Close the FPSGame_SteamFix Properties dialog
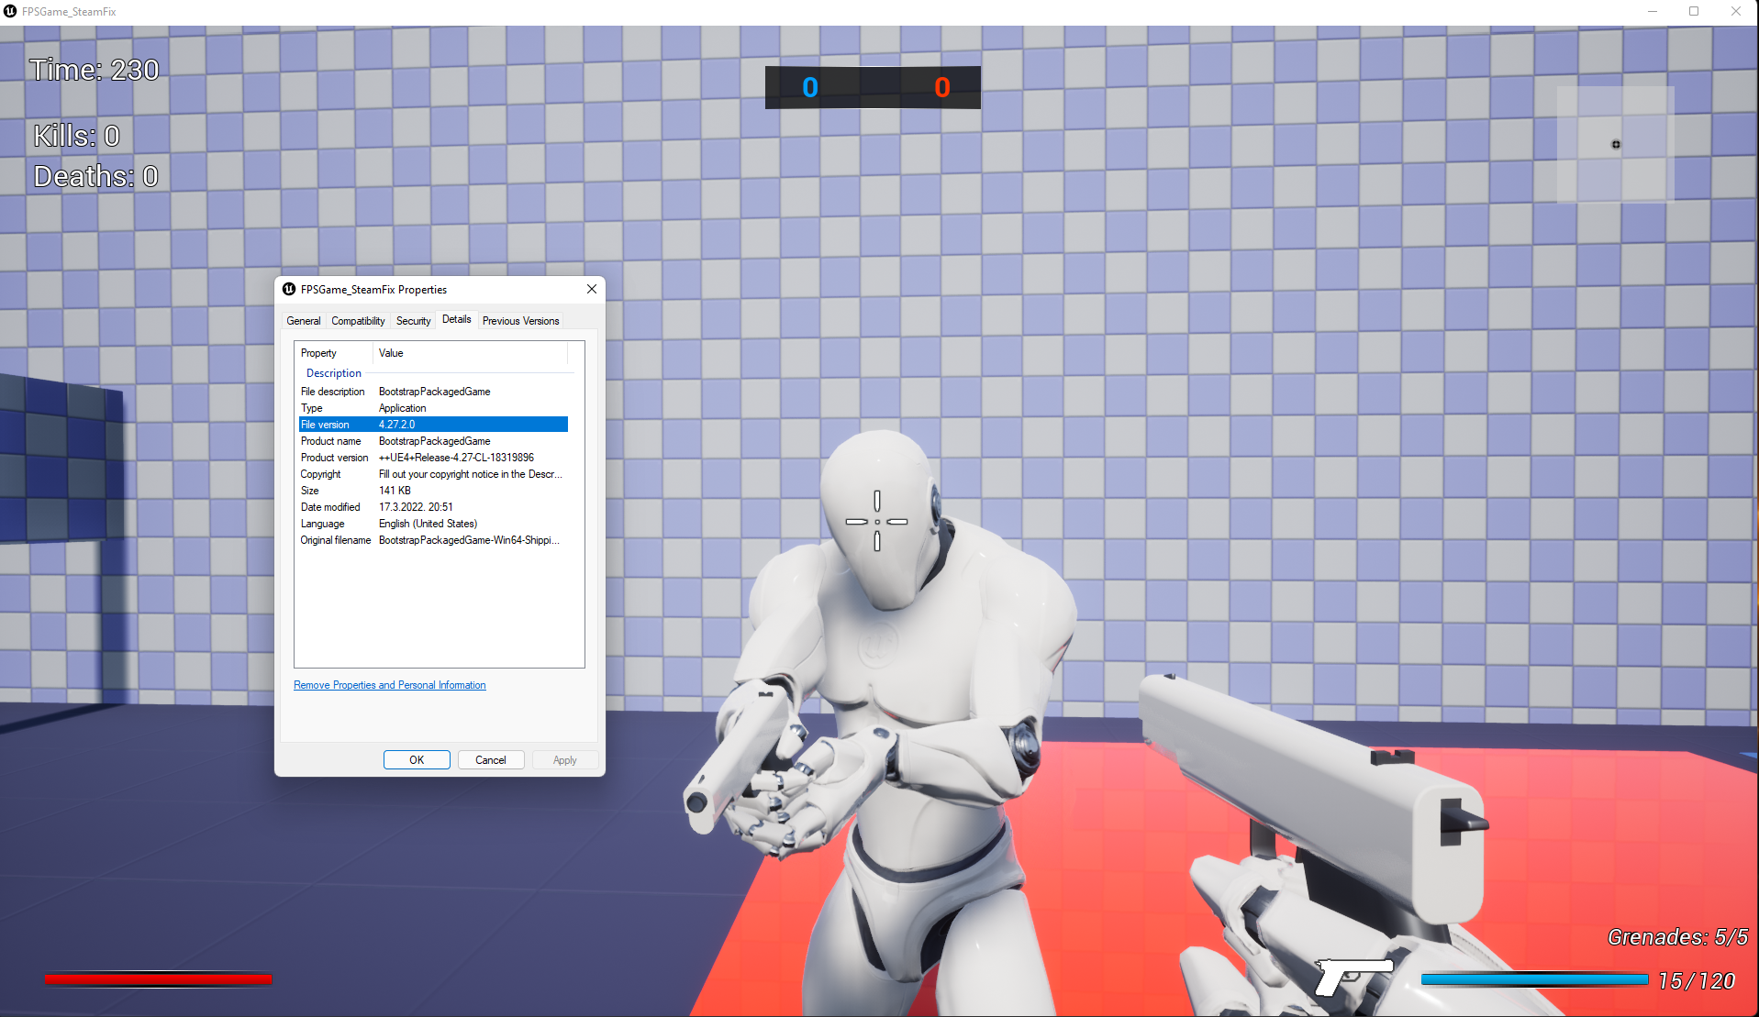Image resolution: width=1759 pixels, height=1017 pixels. click(592, 290)
